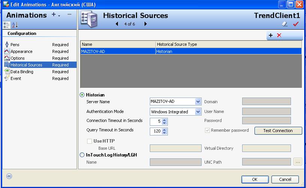Open the Authentication Mode dropdown

(198, 111)
